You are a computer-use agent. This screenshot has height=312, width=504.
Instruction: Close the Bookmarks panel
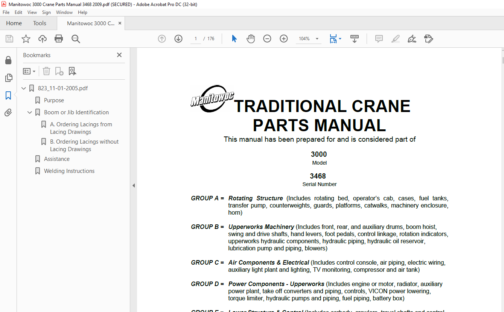tap(119, 55)
